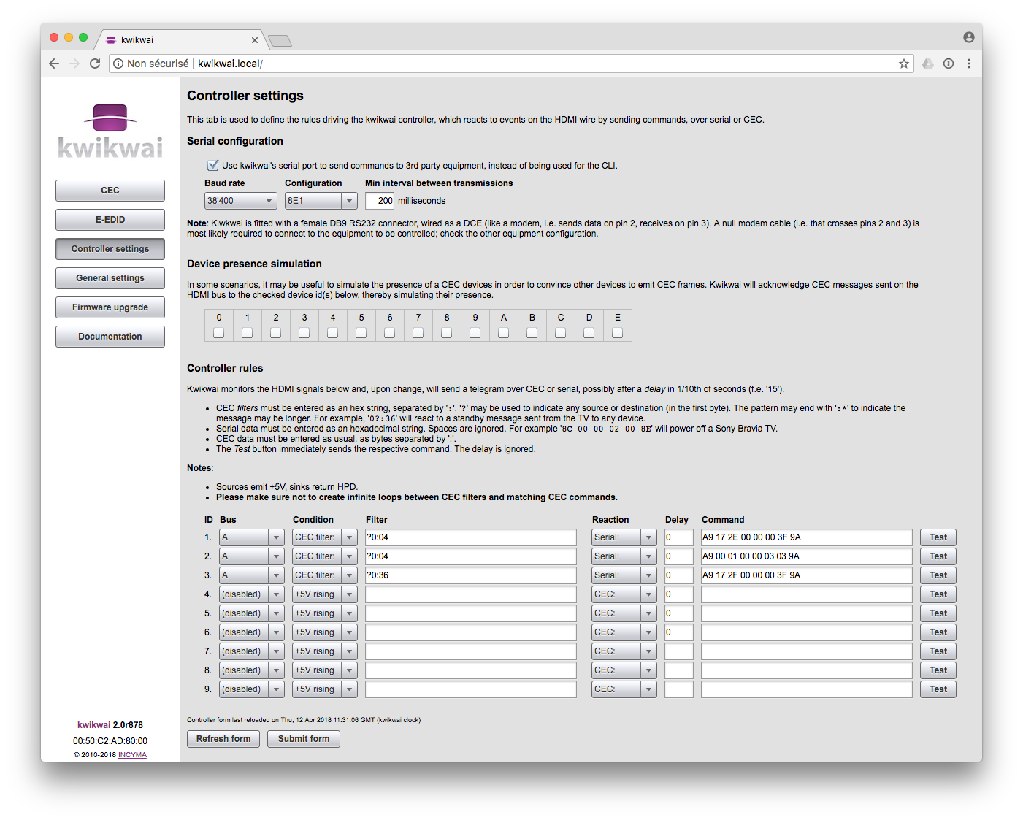The image size is (1023, 820).
Task: Open the Chrome three-dot menu
Action: (x=969, y=64)
